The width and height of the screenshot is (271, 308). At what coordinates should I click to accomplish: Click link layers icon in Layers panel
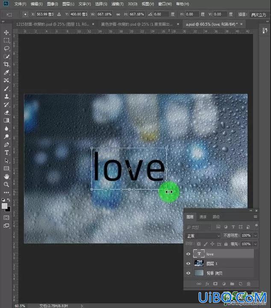pos(199,284)
